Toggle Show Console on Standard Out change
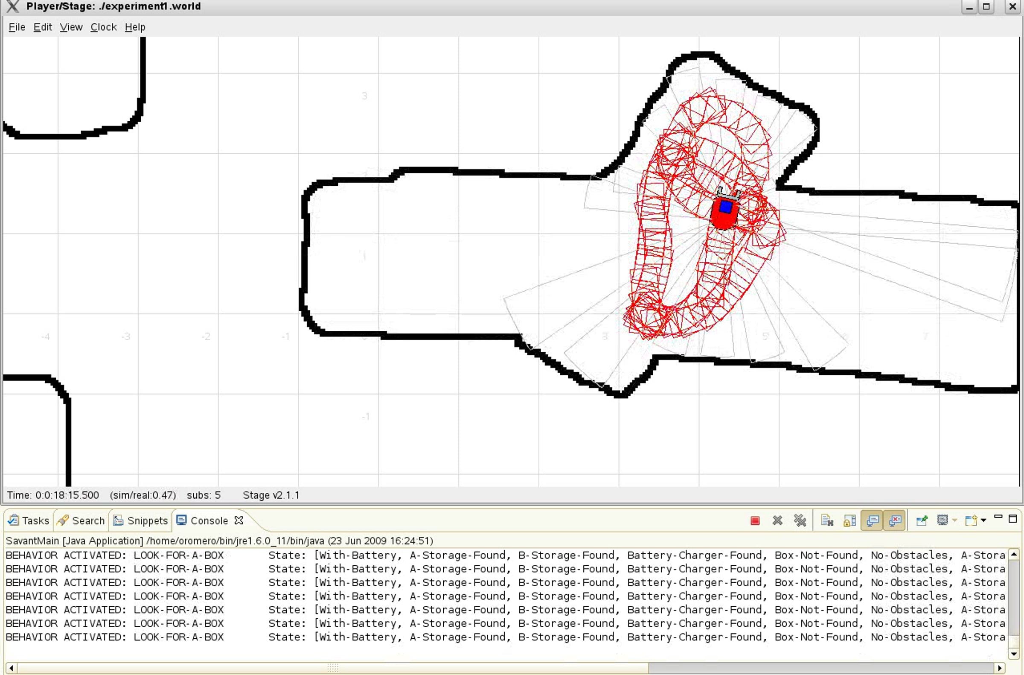 click(x=872, y=521)
